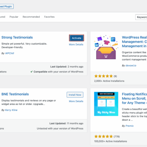Image resolution: width=147 pixels, height=147 pixels.
Task: Open the BNE Testimonials title link
Action: [x=15, y=94]
